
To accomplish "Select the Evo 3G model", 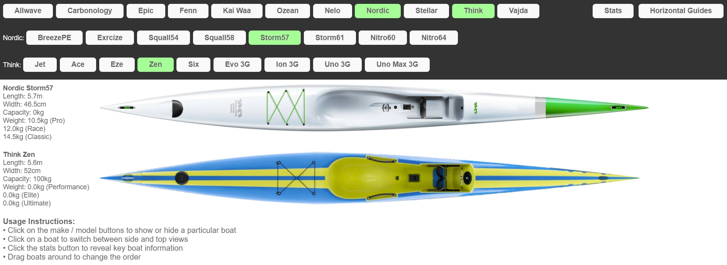I will click(x=237, y=65).
